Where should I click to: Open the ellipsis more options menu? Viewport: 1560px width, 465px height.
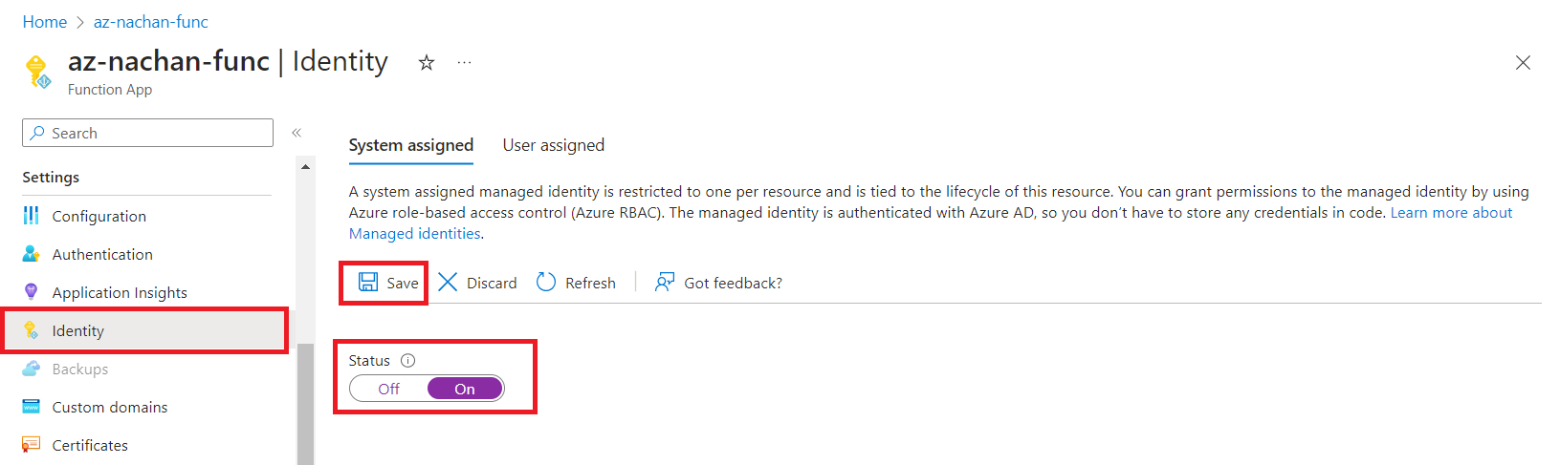[x=464, y=63]
